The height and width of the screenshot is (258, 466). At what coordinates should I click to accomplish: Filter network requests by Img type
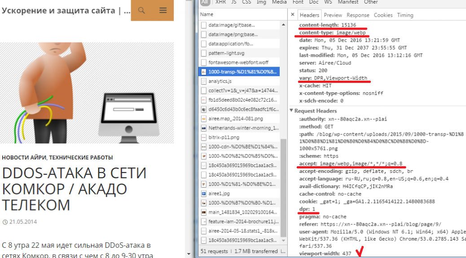click(261, 2)
